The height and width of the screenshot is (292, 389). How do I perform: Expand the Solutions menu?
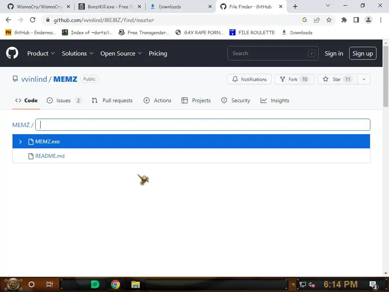[77, 53]
